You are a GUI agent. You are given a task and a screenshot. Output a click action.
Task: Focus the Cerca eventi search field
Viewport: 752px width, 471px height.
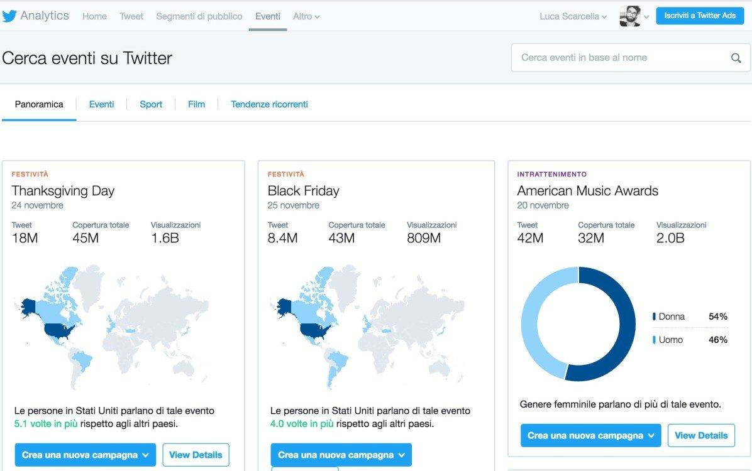click(x=631, y=58)
